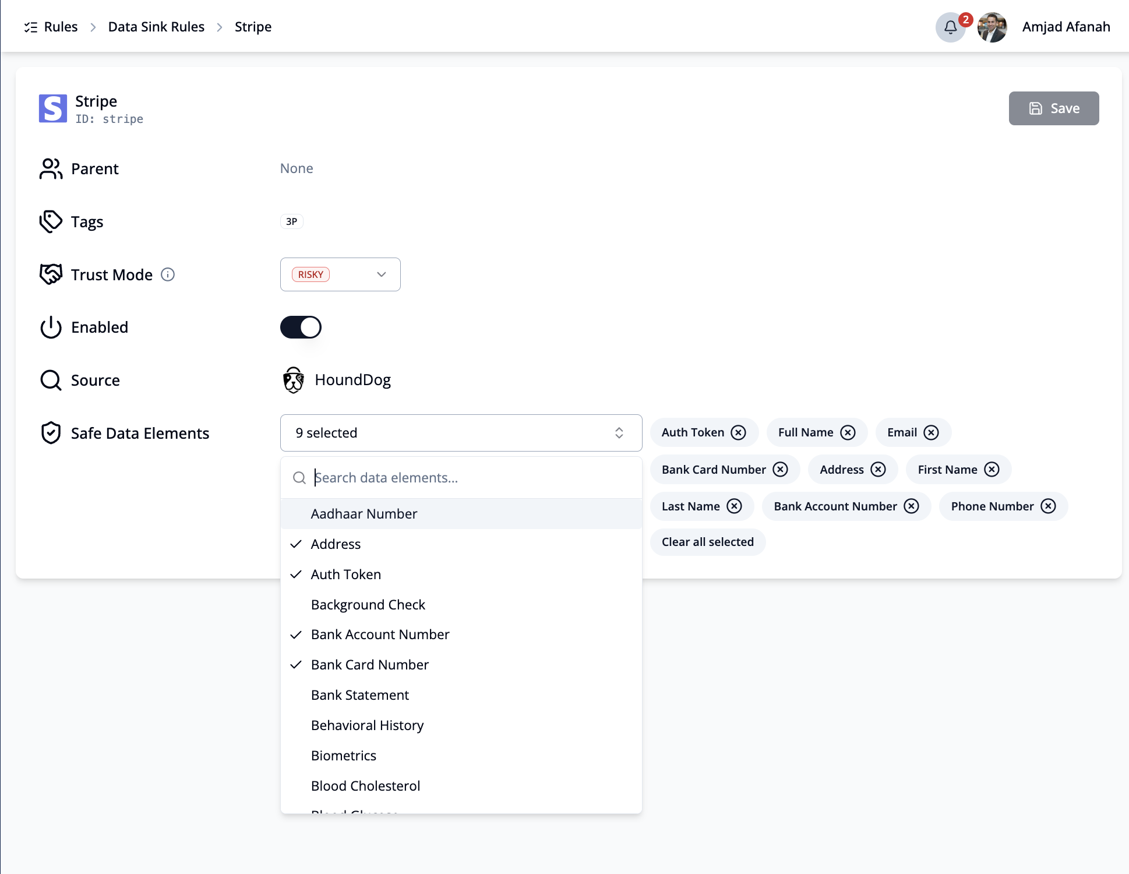
Task: Remove the Address chip
Action: point(878,470)
